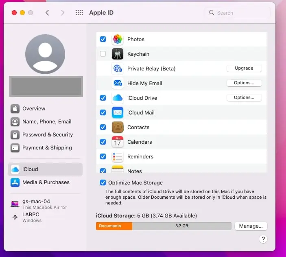The height and width of the screenshot is (257, 286).
Task: Disable Contacts syncing checkbox
Action: (103, 127)
